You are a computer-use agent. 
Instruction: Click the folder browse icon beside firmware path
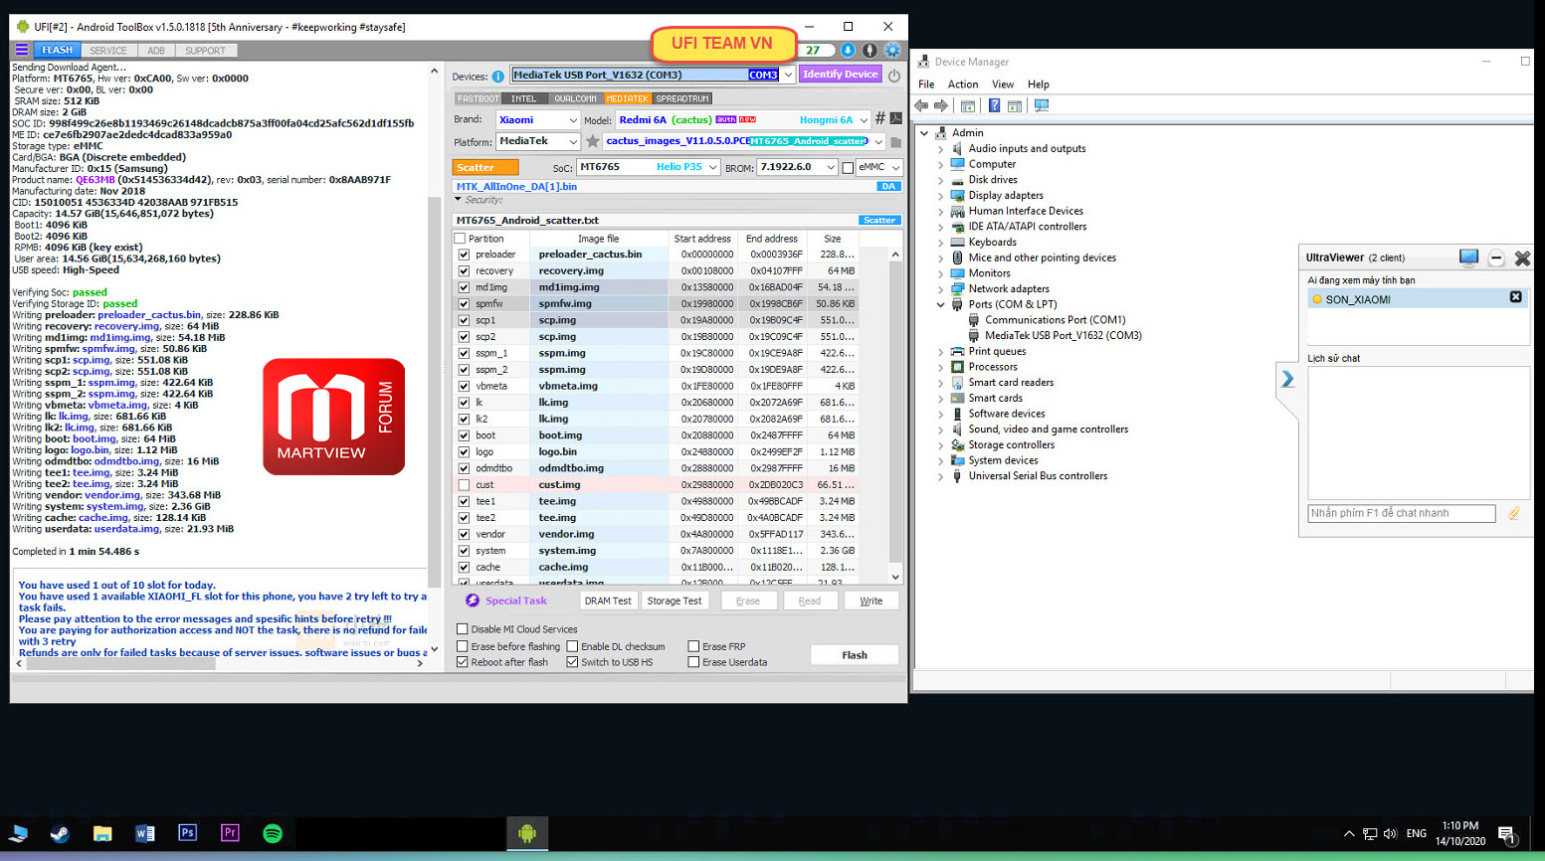pyautogui.click(x=895, y=141)
